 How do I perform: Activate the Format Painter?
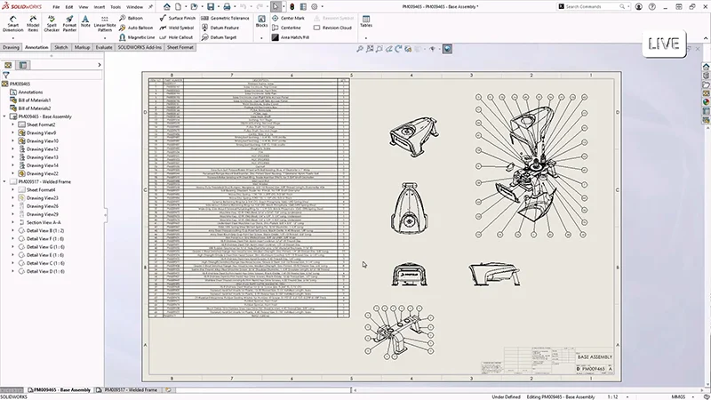pos(68,27)
